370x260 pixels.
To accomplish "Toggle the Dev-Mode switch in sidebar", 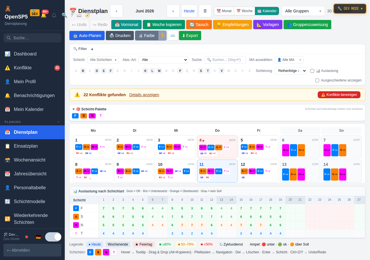I will click(53, 237).
